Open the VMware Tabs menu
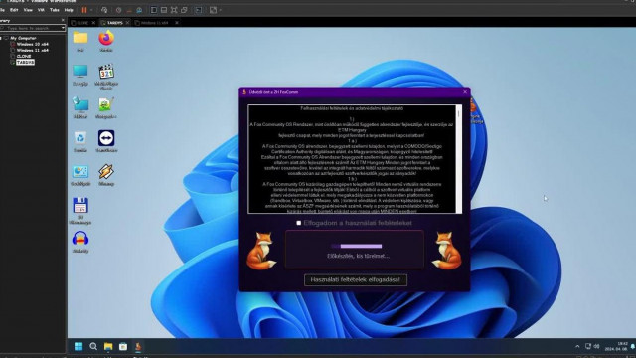The height and width of the screenshot is (358, 636). 55,10
